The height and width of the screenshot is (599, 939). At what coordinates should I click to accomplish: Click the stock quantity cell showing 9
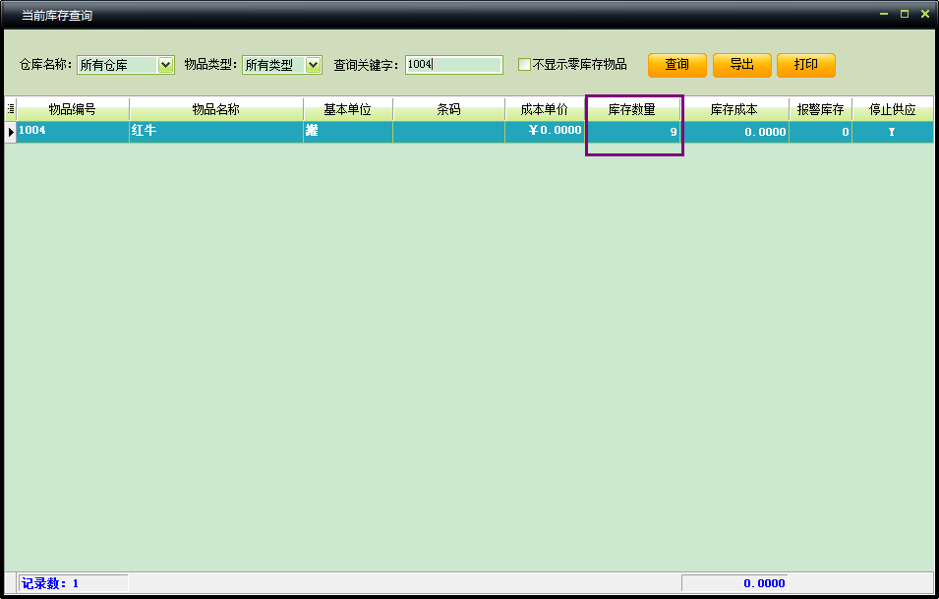coord(632,132)
